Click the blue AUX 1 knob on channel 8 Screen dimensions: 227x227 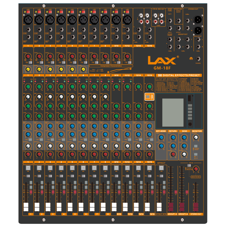coord(105,126)
